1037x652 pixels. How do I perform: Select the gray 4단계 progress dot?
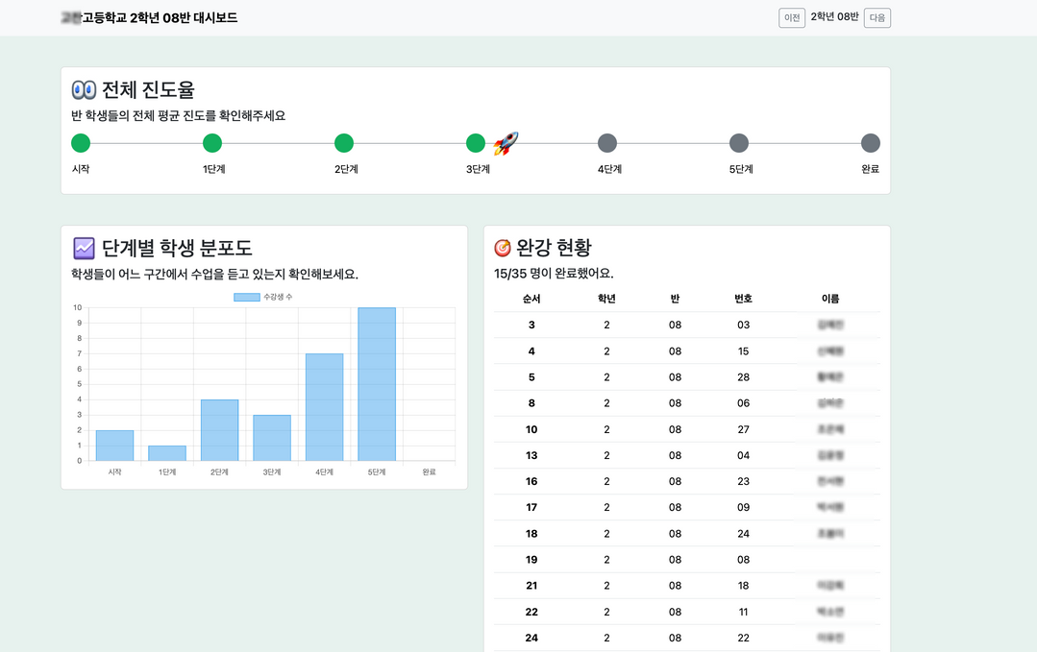pos(607,143)
